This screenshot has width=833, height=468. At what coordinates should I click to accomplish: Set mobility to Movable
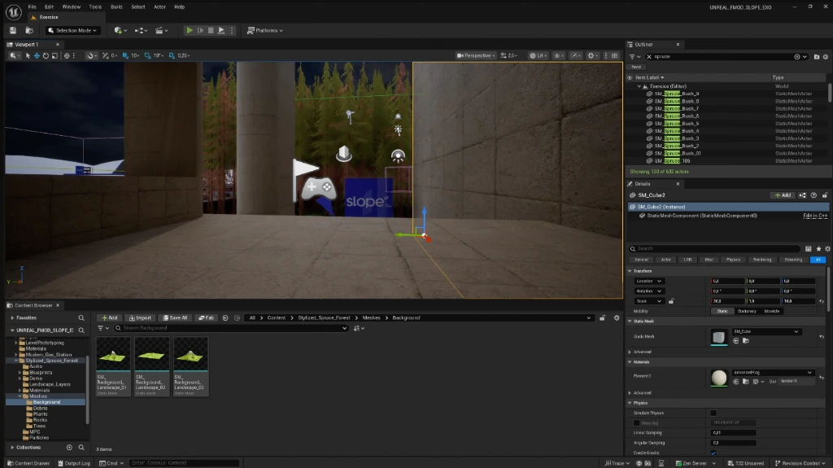pos(771,311)
